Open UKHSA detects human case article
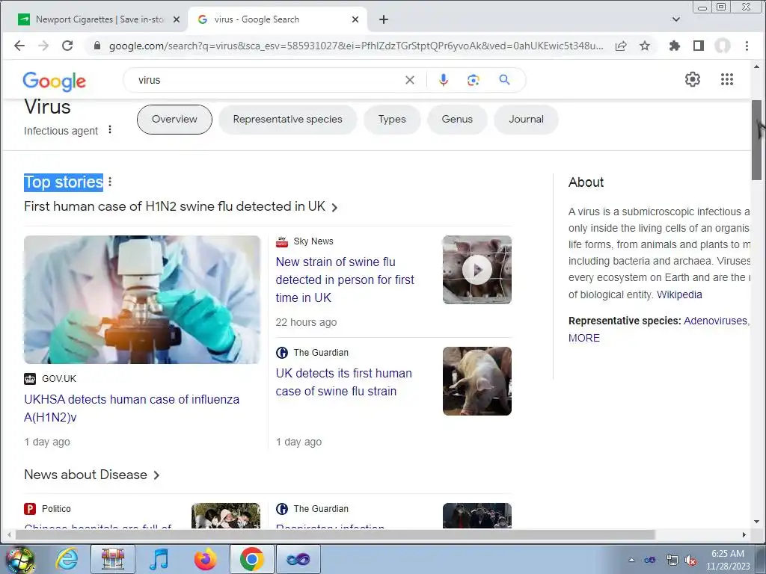This screenshot has height=574, width=766. click(132, 408)
